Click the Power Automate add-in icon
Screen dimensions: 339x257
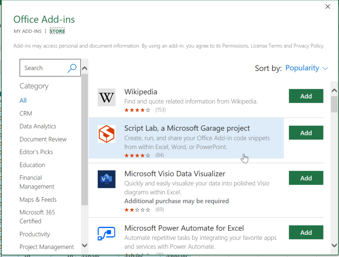(107, 234)
